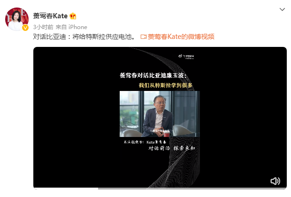Click the red cup in the video frame
This screenshot has width=291, height=197.
167,134
